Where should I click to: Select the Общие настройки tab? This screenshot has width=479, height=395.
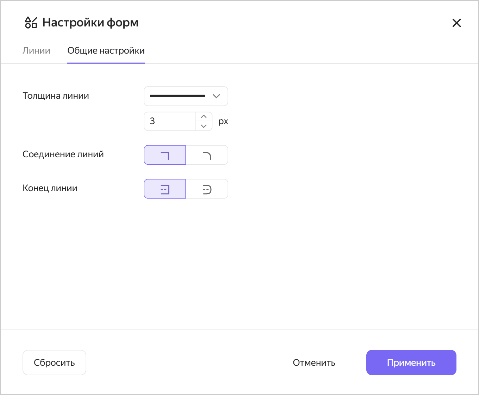[106, 50]
